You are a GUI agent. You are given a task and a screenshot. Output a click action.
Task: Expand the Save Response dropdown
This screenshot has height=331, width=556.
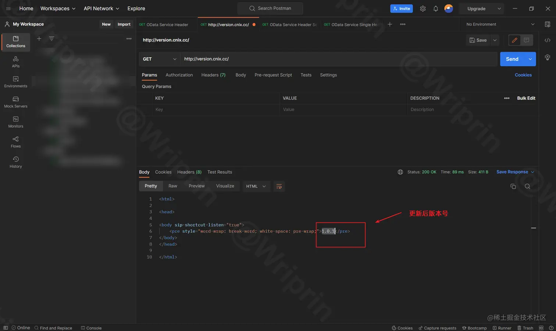tap(515, 172)
